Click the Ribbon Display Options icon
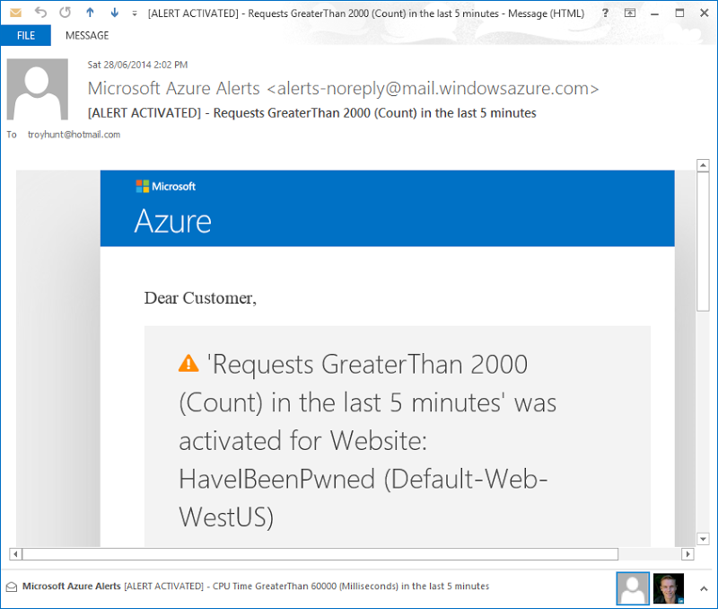 coord(630,13)
